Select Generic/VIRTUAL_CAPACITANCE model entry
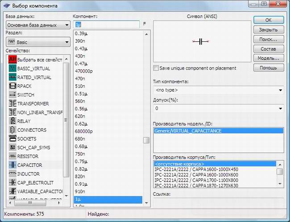Viewport: 290px width, 222px height. point(219,131)
